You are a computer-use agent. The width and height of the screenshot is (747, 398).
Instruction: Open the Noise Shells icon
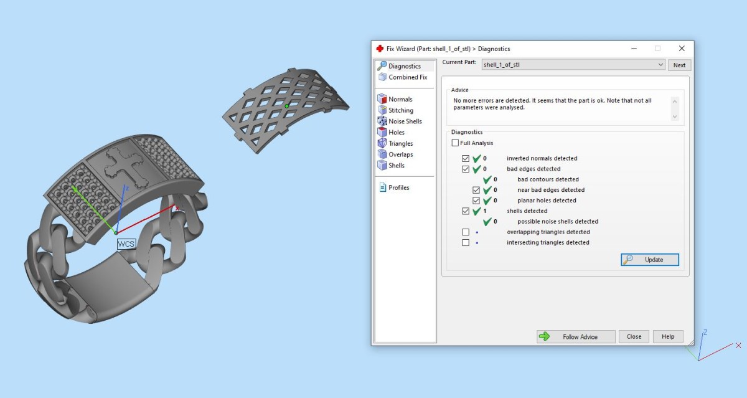point(383,121)
